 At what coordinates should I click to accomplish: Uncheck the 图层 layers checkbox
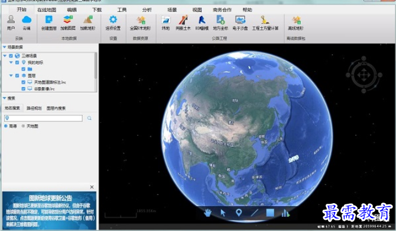click(17, 75)
